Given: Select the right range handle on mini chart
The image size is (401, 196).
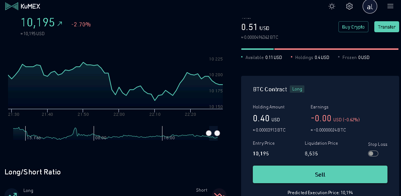Looking at the screenshot, I should [x=217, y=133].
